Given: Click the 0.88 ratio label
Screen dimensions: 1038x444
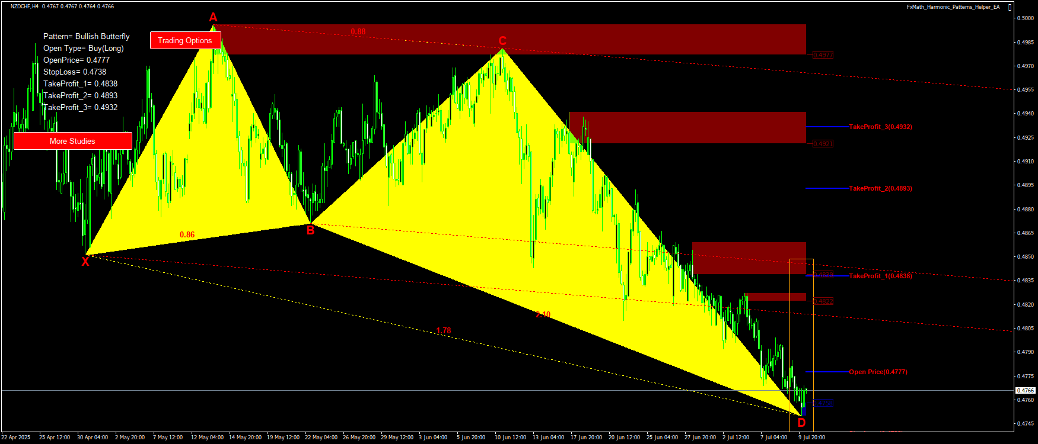Looking at the screenshot, I should [358, 32].
